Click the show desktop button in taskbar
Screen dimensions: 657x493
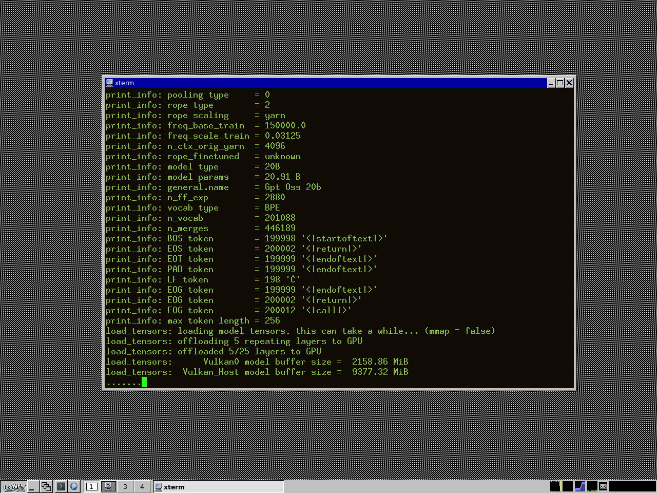32,486
